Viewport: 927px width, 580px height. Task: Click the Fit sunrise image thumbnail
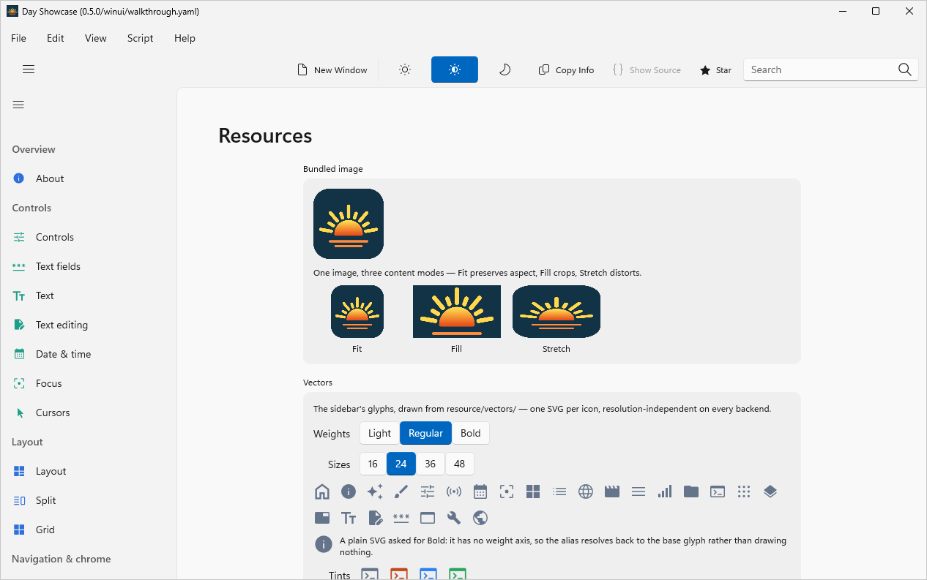pos(357,312)
